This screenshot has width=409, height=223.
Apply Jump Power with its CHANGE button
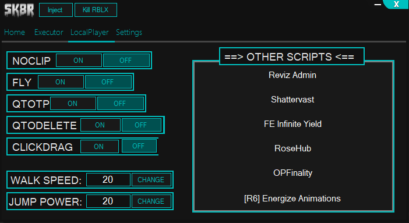click(151, 201)
